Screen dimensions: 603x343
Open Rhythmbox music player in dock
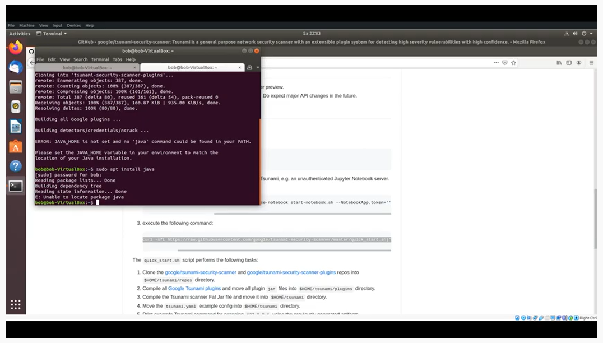tap(16, 106)
